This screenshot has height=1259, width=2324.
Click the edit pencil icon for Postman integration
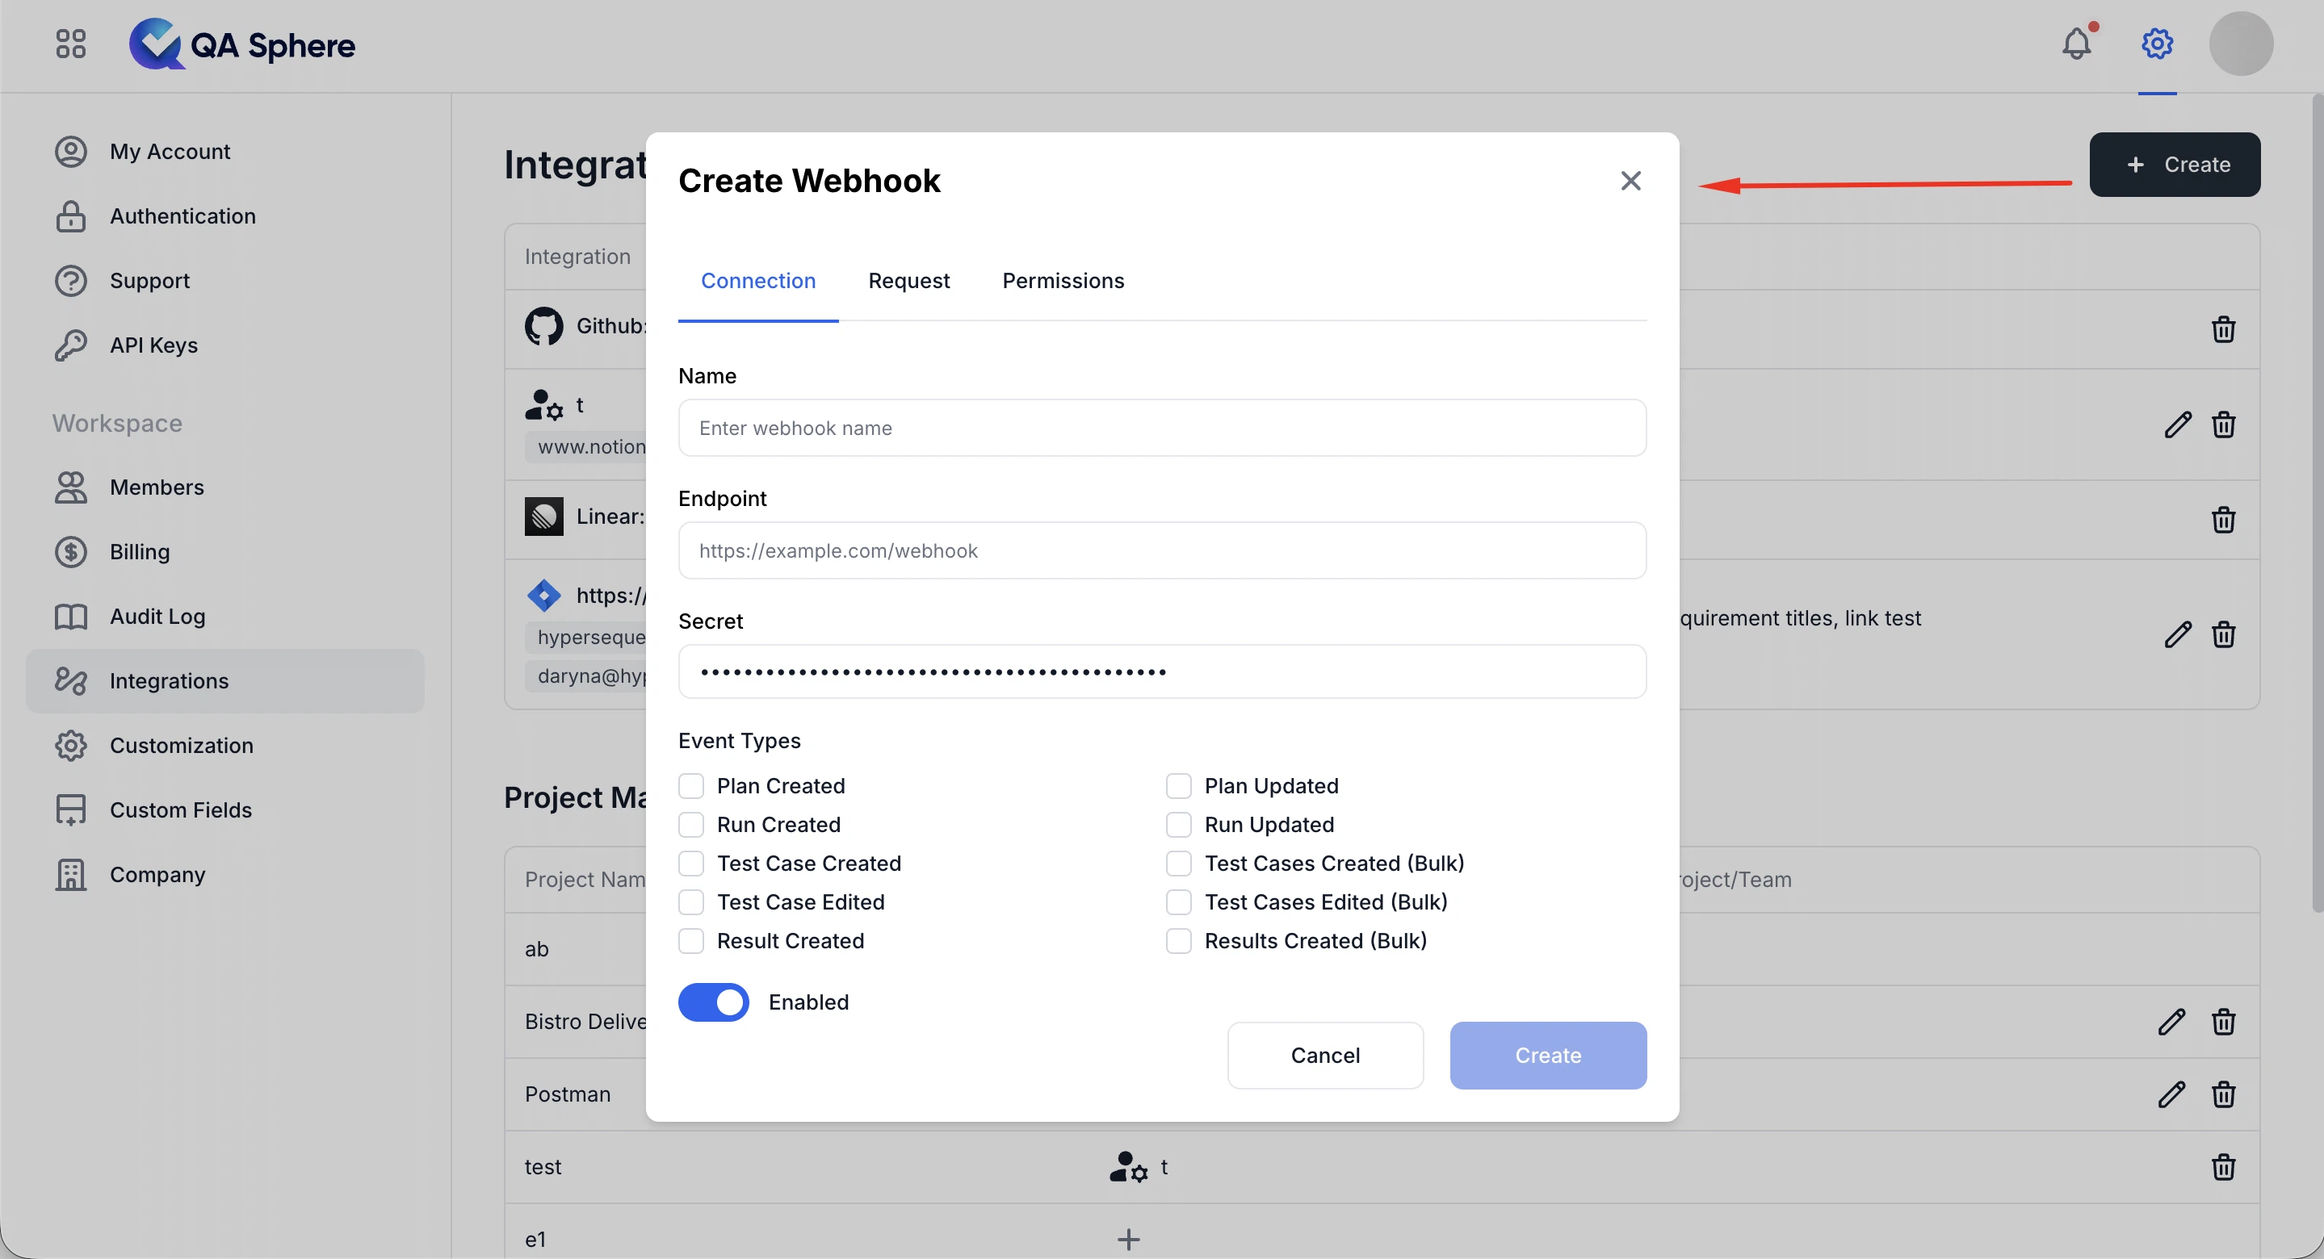click(2172, 1094)
